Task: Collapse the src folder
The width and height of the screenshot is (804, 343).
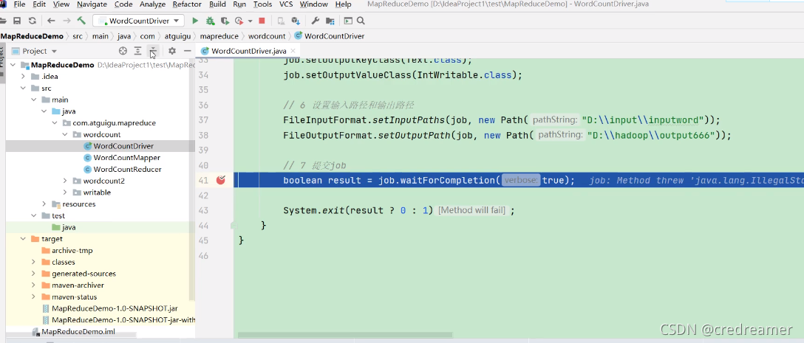Action: pos(24,88)
